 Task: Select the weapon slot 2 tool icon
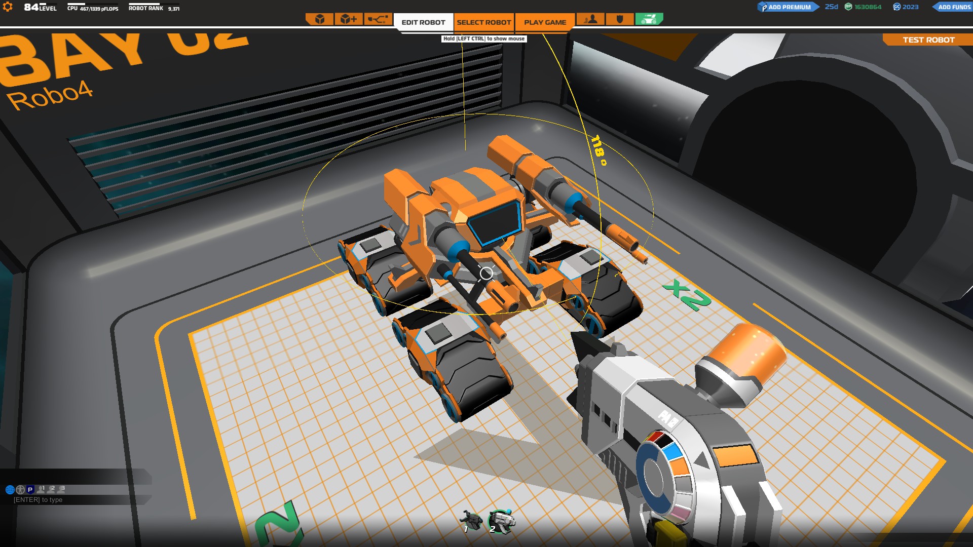pos(501,521)
